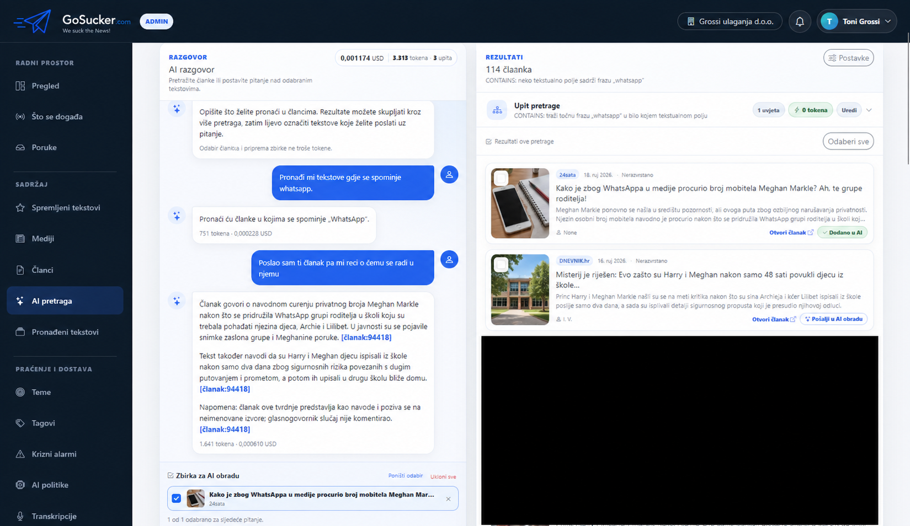Click the Krizni alarmi warning icon
Image resolution: width=910 pixels, height=526 pixels.
20,454
